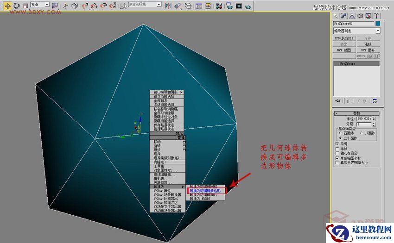Choose 转换为可编辑网格 in submenu
Image resolution: width=394 pixels, height=243 pixels.
[x=205, y=187]
